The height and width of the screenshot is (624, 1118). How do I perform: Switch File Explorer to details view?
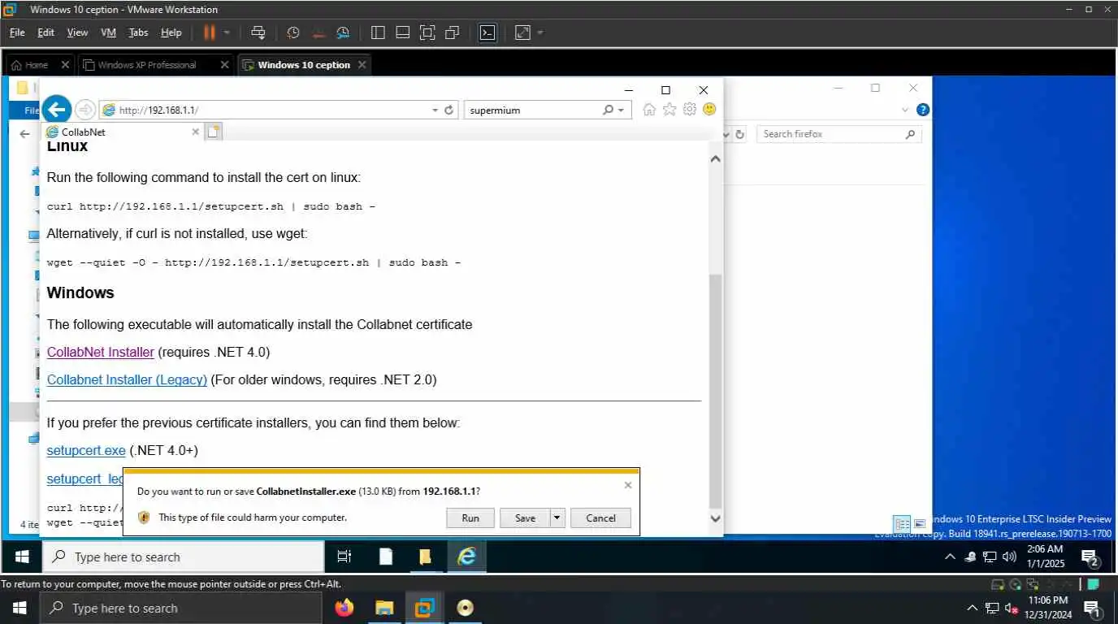902,524
